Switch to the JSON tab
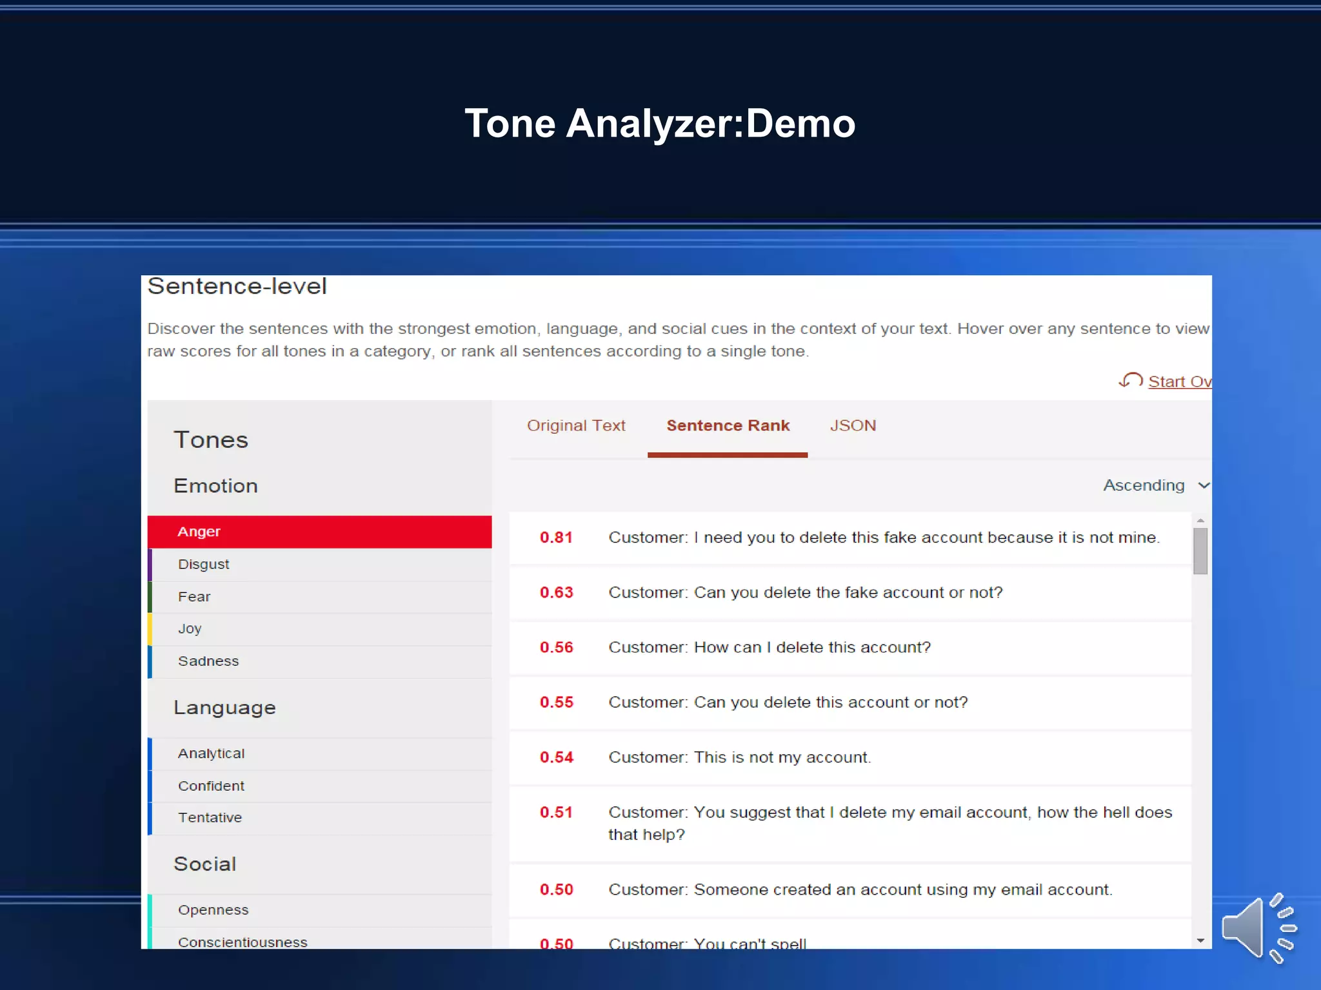The height and width of the screenshot is (990, 1321). tap(853, 425)
